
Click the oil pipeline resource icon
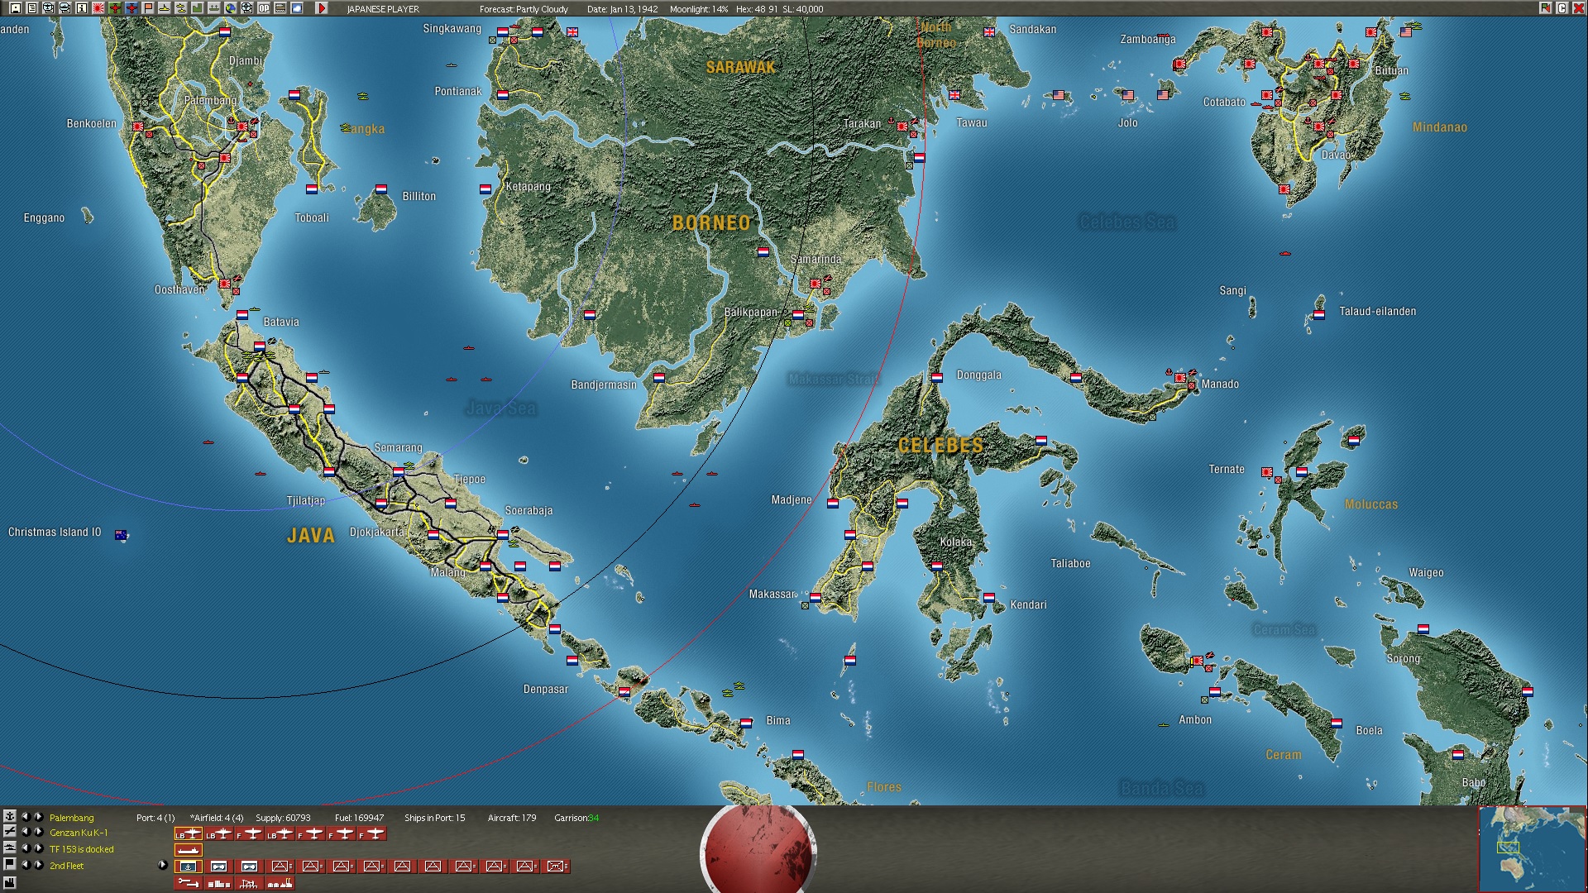coord(189,883)
